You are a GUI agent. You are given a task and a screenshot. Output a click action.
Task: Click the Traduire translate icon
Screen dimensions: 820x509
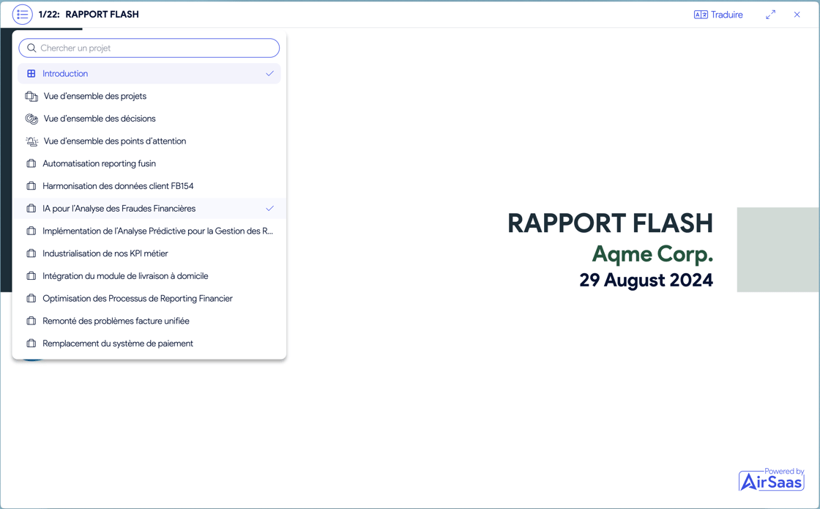(701, 15)
